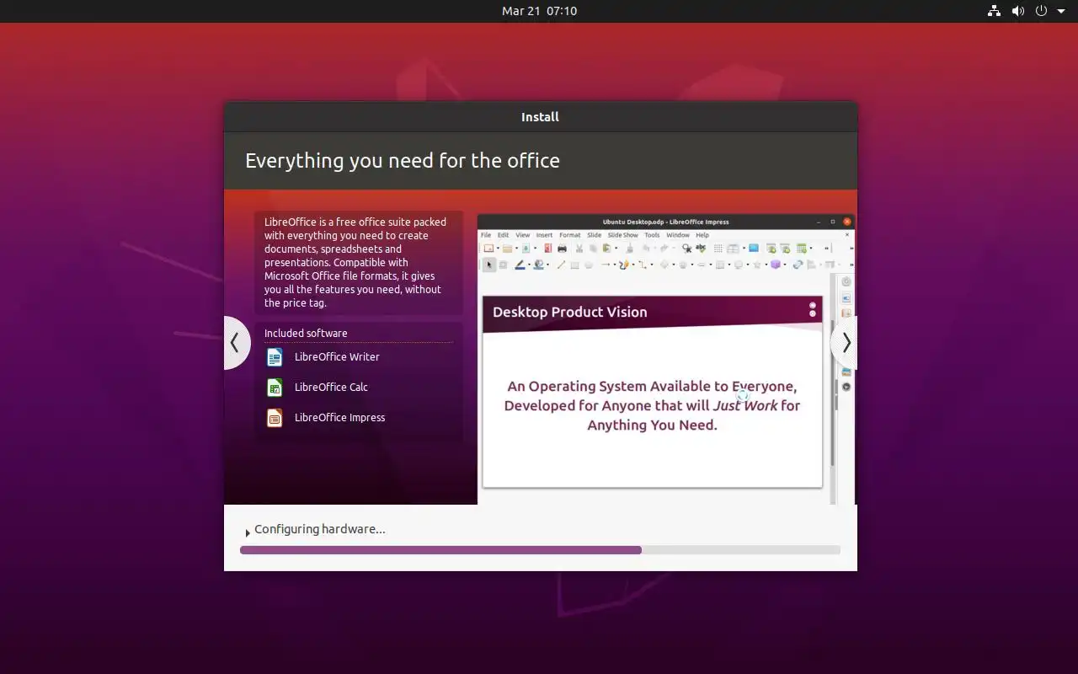Click the LibreOffice Writer icon

tap(275, 357)
